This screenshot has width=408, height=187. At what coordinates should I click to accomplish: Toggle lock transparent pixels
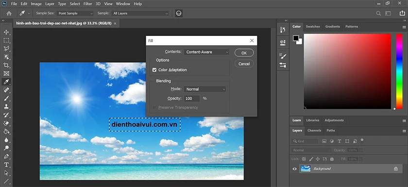pos(304,159)
